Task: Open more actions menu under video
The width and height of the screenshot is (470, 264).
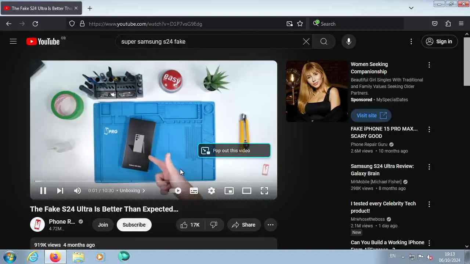Action: pos(271,225)
